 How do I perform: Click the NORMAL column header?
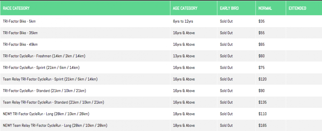coord(265,8)
